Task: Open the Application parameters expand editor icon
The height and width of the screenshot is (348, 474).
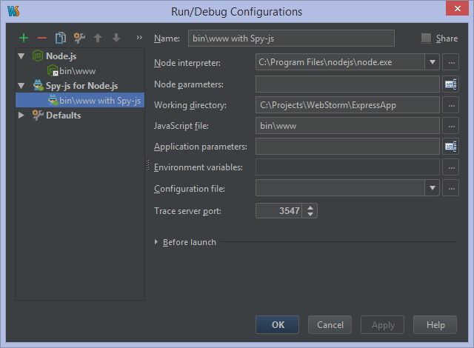Action: pyautogui.click(x=451, y=147)
